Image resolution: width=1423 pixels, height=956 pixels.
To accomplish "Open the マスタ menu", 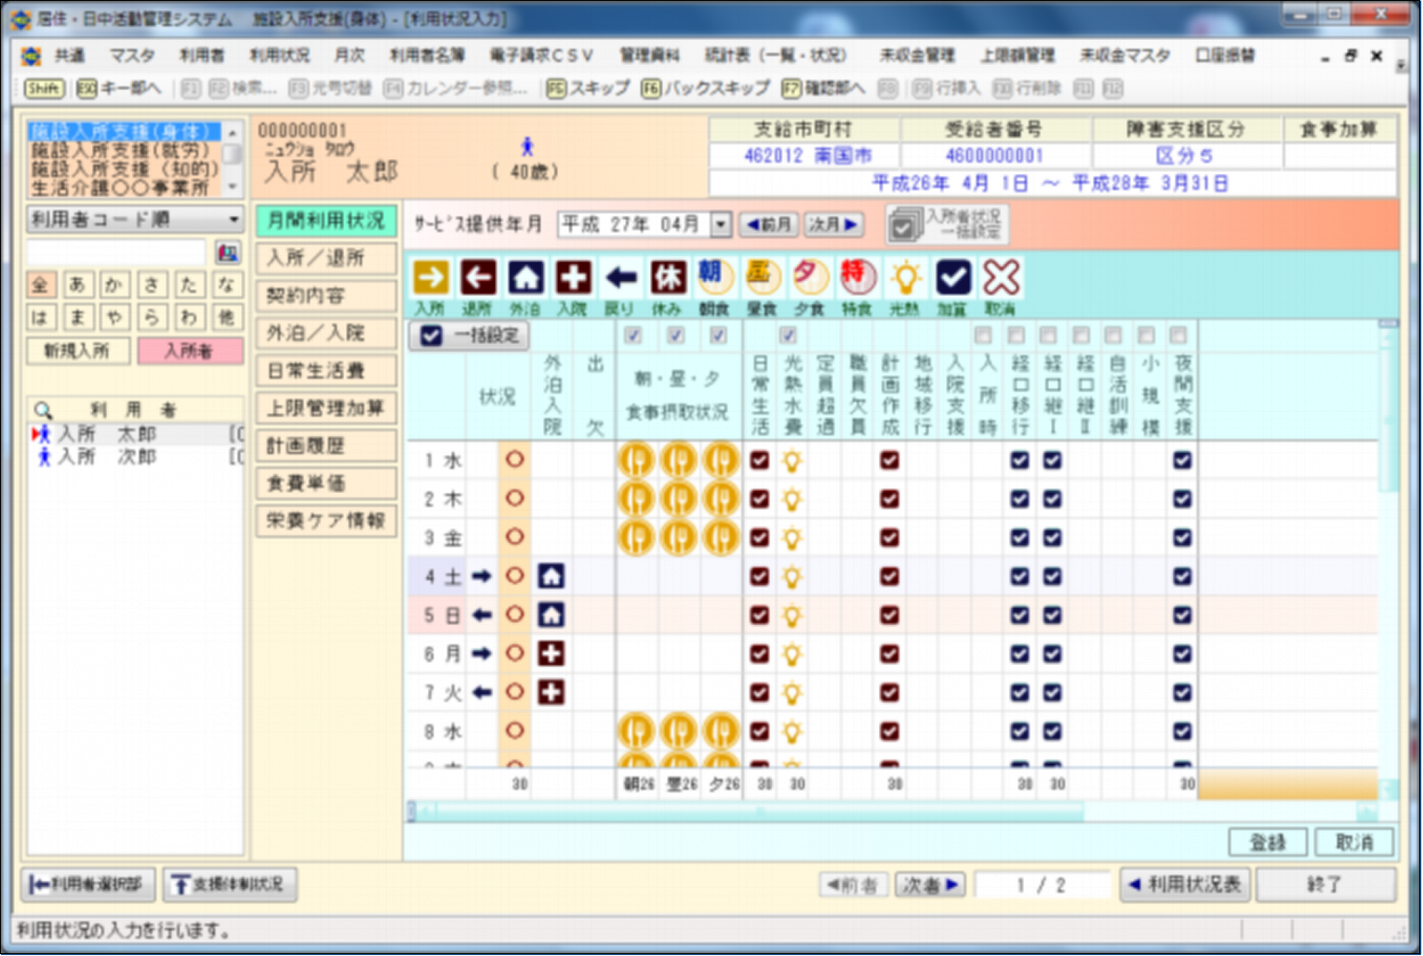I will pos(132,56).
